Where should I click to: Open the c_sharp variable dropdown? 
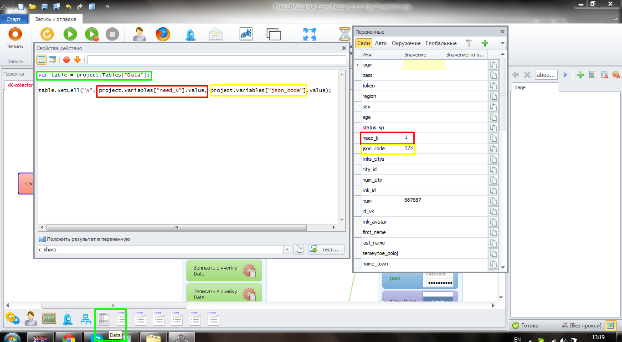(287, 250)
